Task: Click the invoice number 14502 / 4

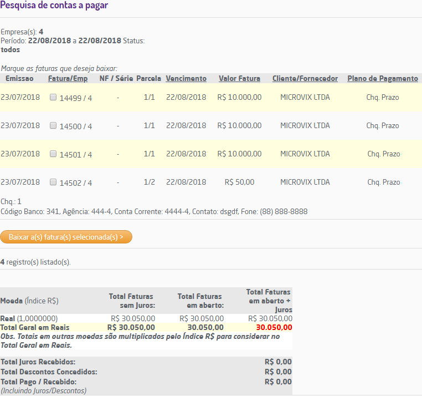Action: pos(76,183)
